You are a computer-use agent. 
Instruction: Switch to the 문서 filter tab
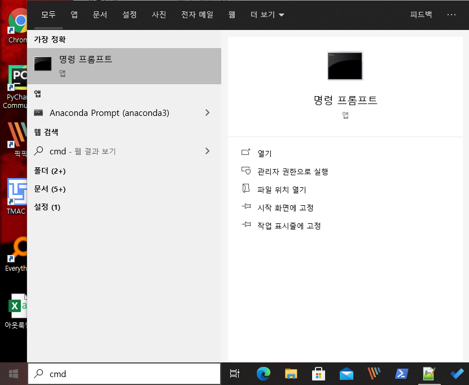click(x=100, y=14)
